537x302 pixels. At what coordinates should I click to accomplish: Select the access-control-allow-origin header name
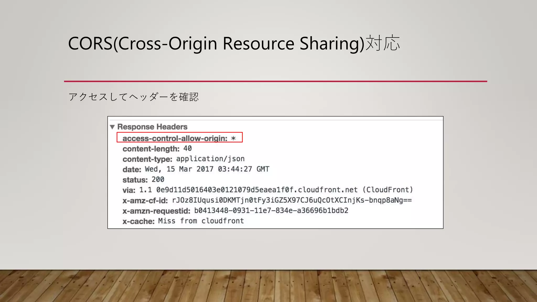175,138
